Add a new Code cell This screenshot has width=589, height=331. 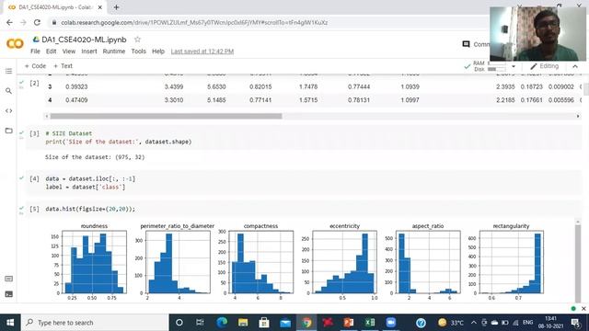(x=35, y=66)
